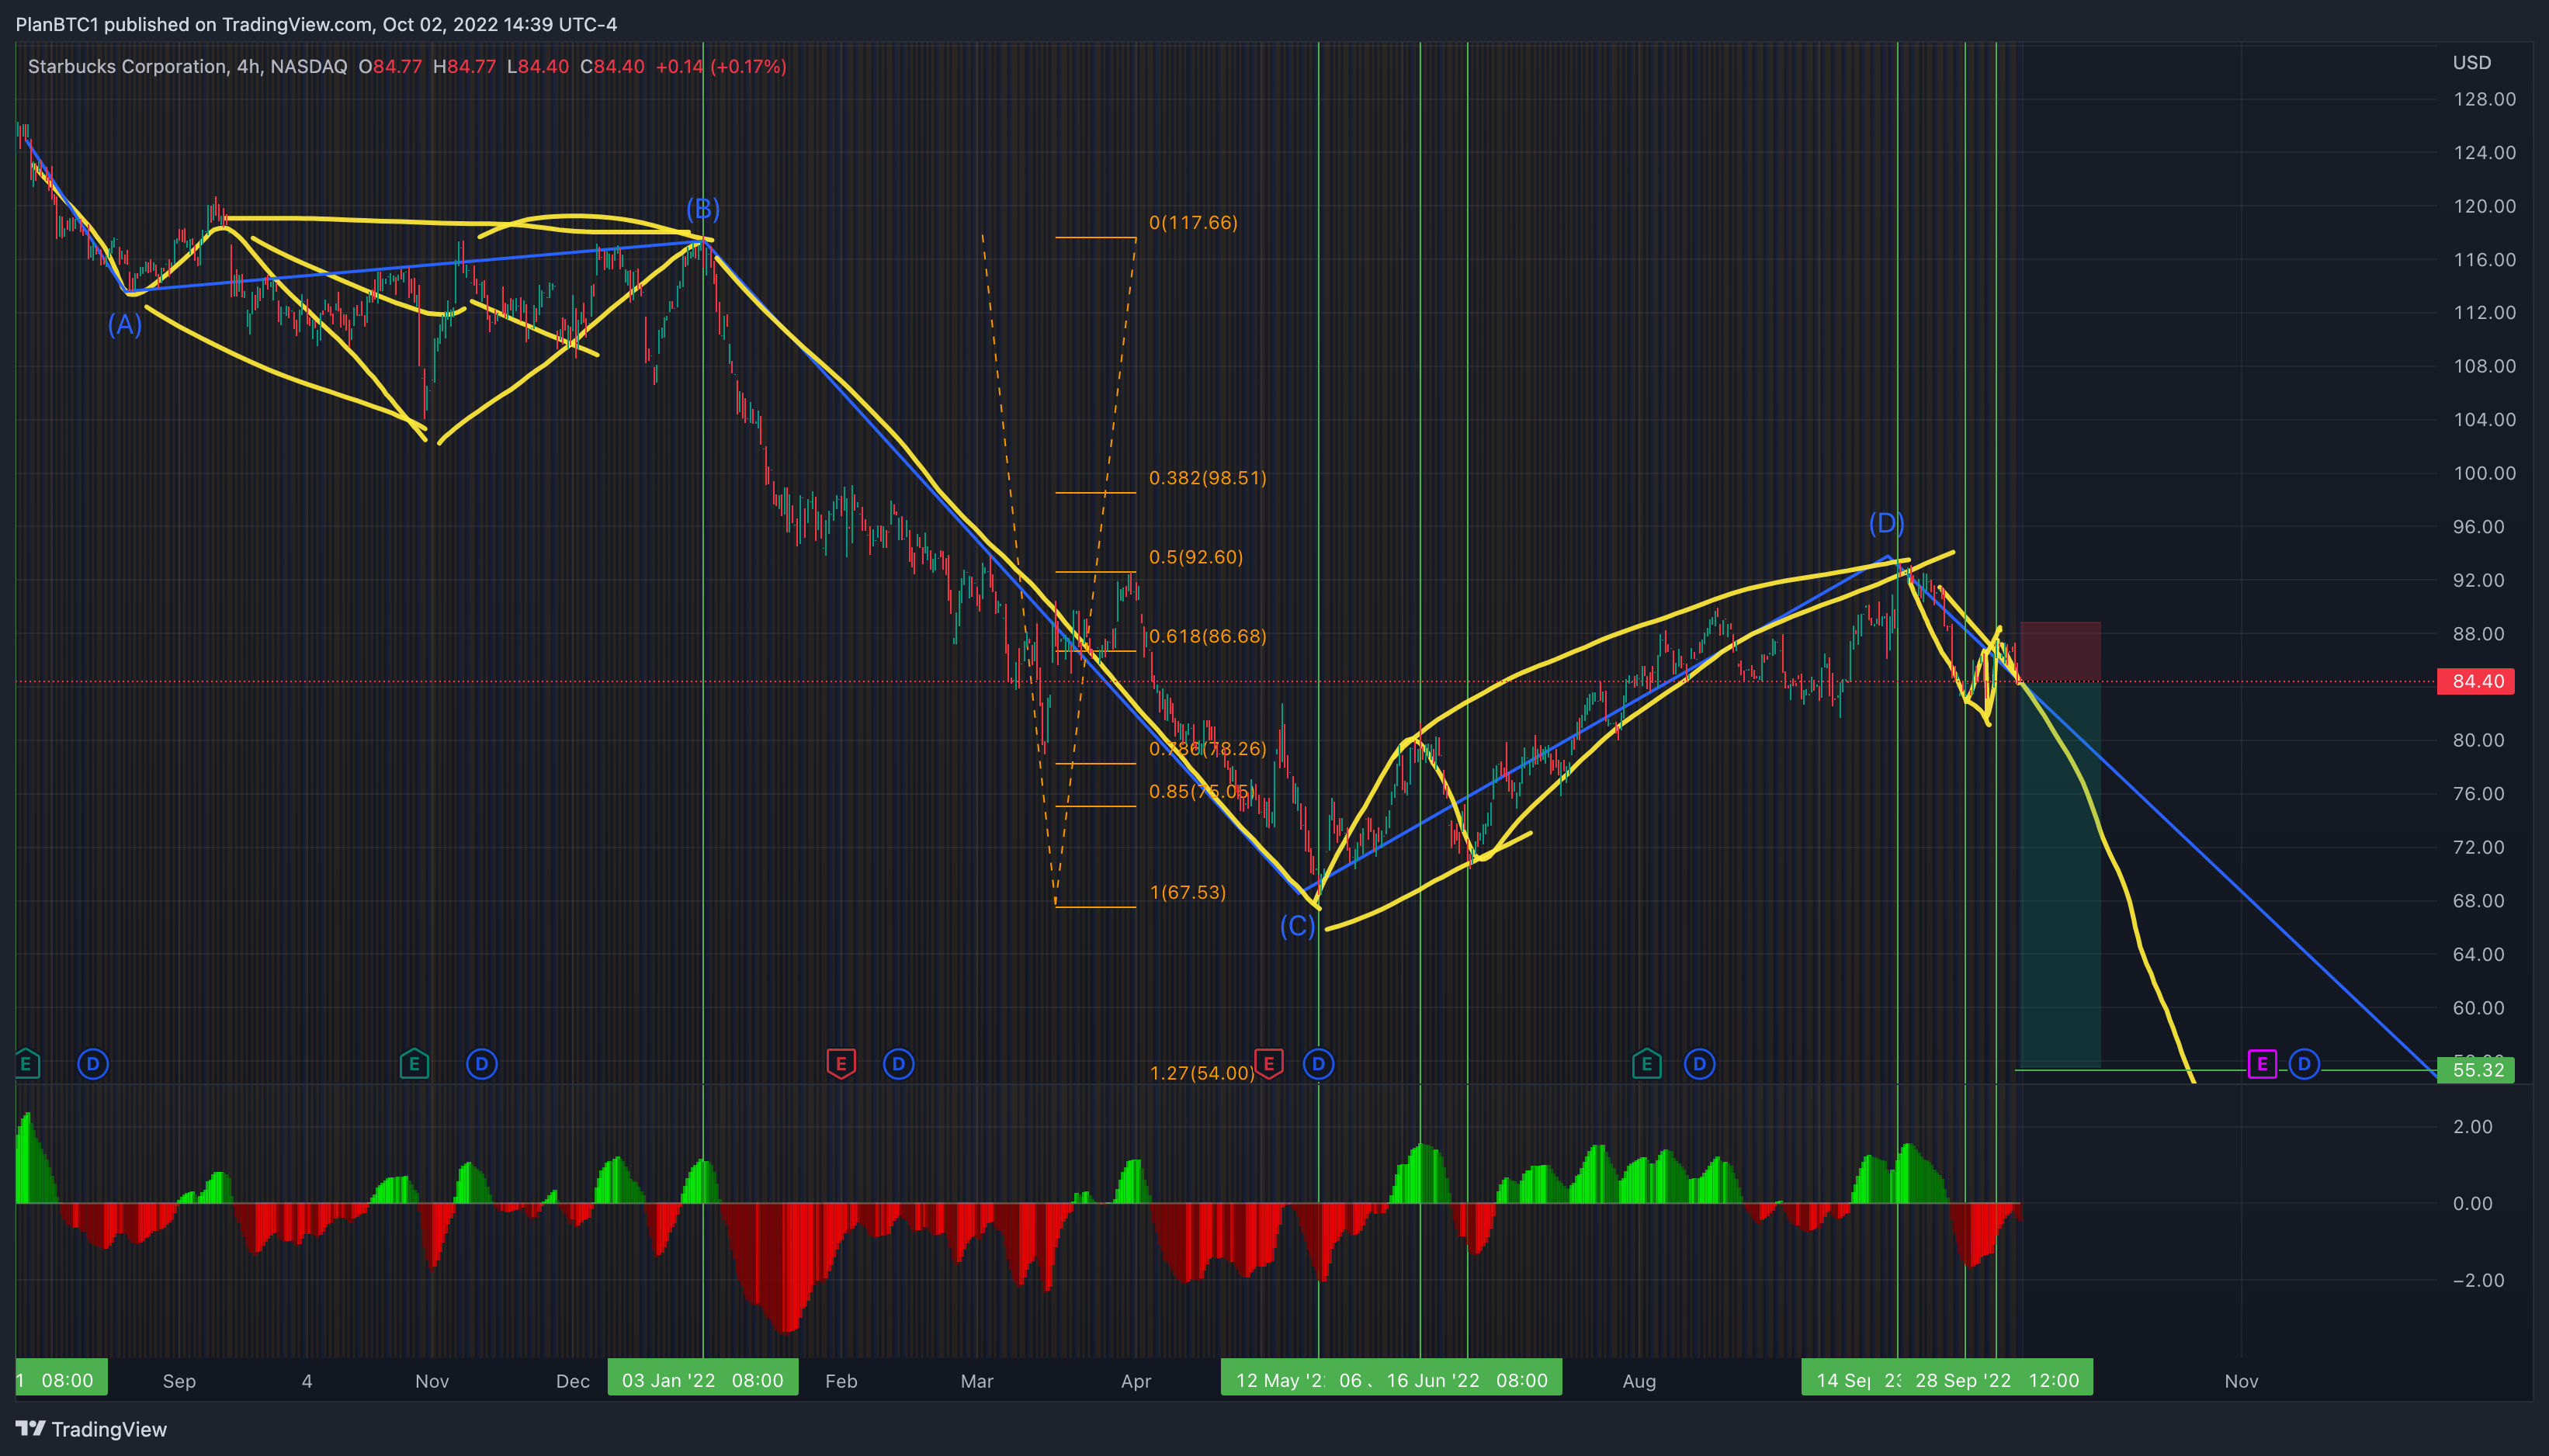Image resolution: width=2549 pixels, height=1456 pixels.
Task: Click the +0.14 (+0.17%) change value
Action: coord(721,66)
